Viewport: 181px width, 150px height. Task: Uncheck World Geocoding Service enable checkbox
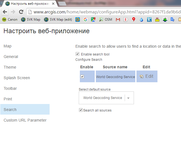82,76
